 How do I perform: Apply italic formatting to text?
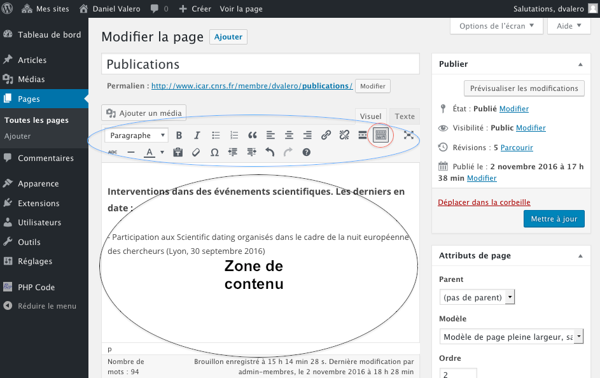pos(197,135)
